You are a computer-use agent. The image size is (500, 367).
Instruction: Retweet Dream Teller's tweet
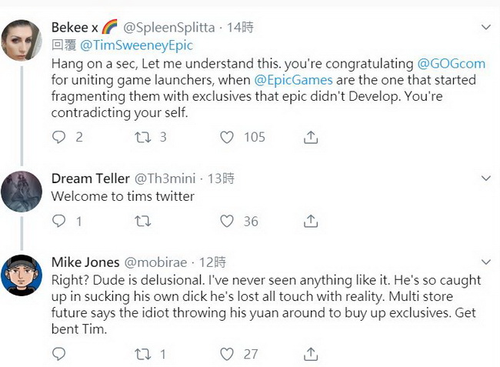[142, 221]
